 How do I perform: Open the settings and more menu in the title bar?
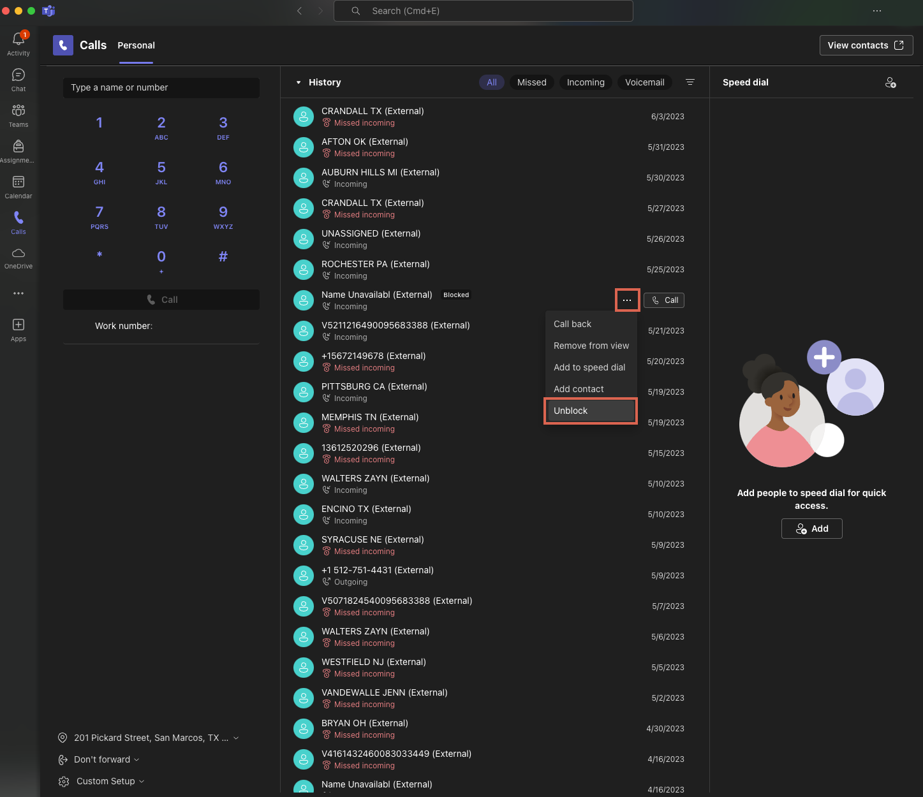877,11
